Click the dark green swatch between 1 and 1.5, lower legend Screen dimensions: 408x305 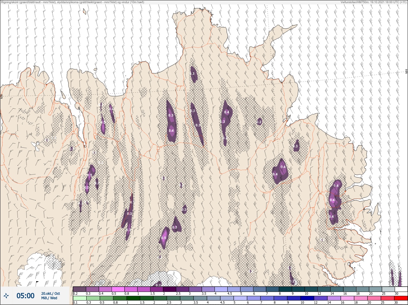tap(133, 298)
